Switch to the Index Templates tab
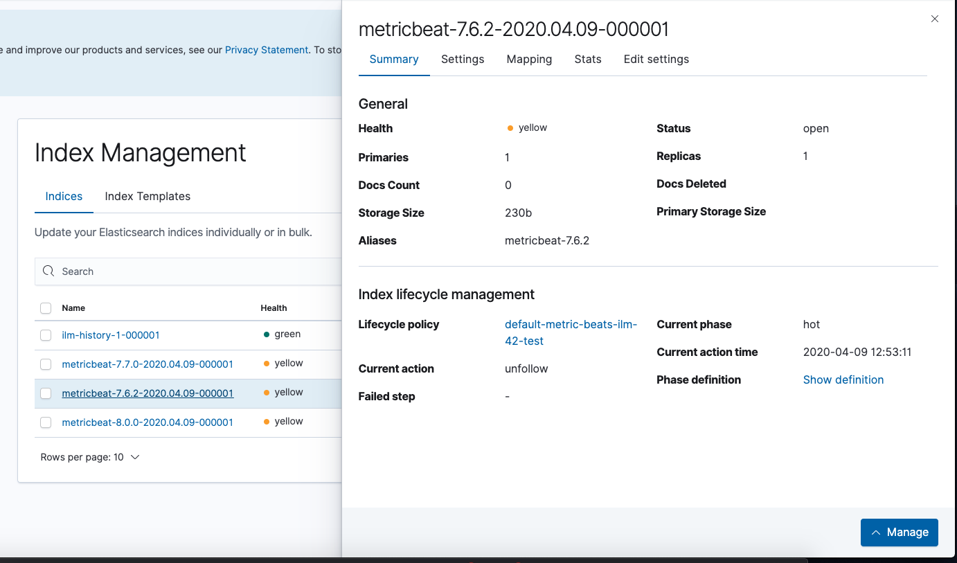The height and width of the screenshot is (563, 957). tap(147, 196)
